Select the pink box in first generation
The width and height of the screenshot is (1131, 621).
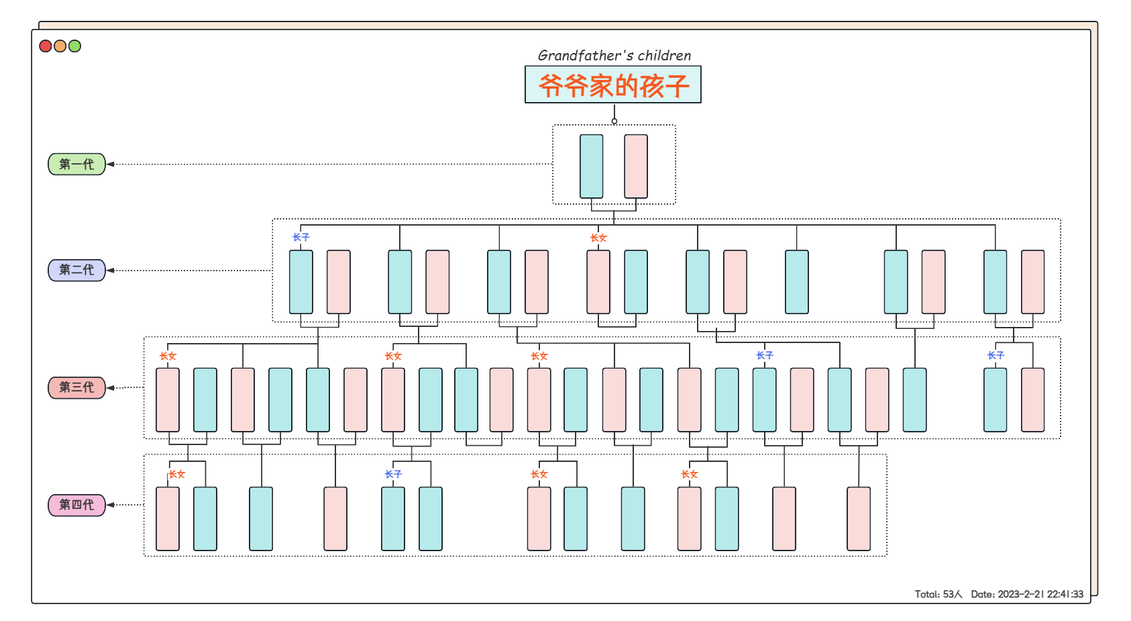click(x=636, y=166)
